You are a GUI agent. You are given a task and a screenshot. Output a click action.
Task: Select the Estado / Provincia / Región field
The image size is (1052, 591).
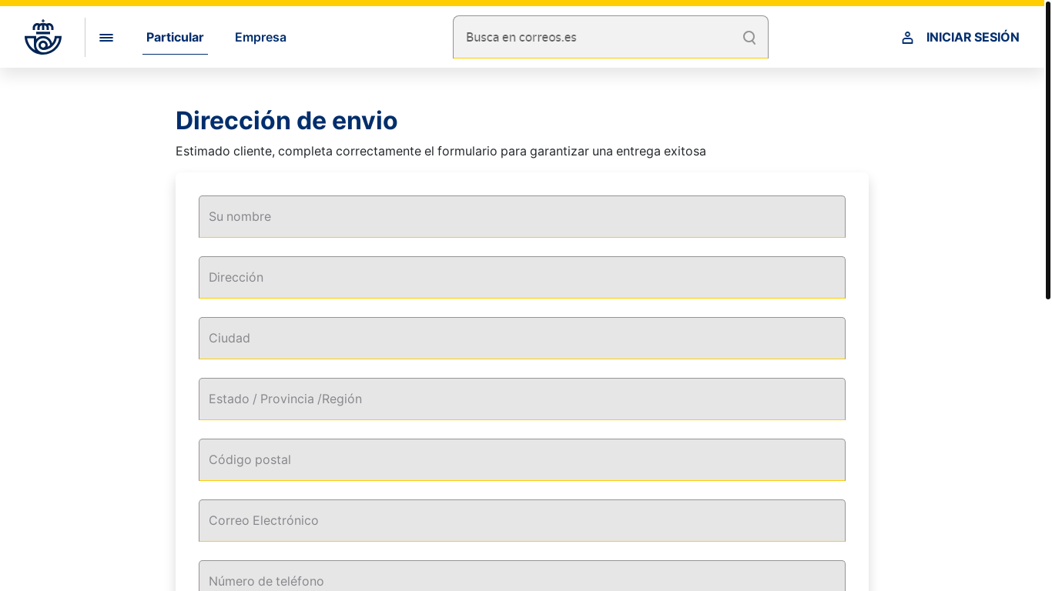pyautogui.click(x=522, y=399)
